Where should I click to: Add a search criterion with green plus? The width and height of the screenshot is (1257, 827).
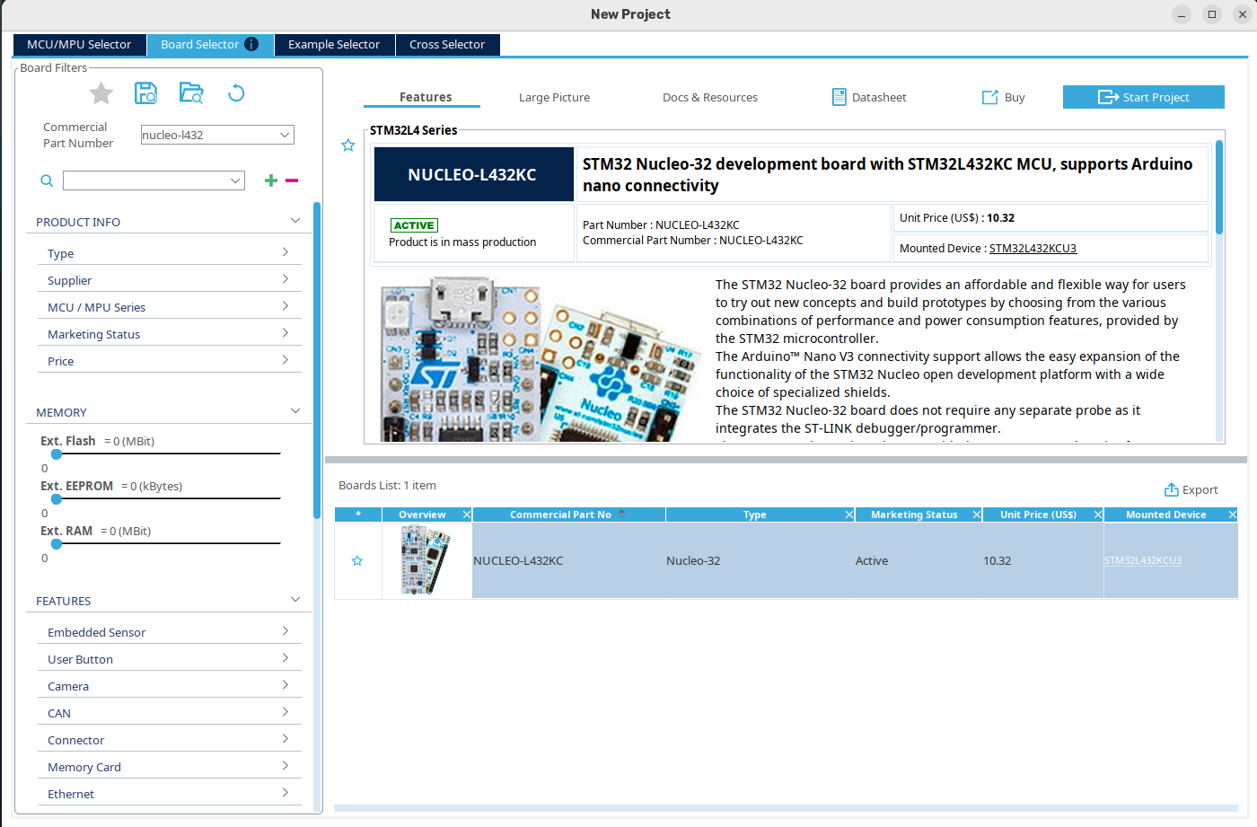271,180
